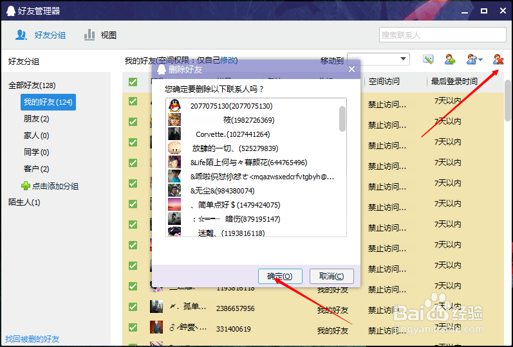Viewport: 513px width, 347px height.
Task: Uncheck the checkbox in row 1193816118
Action: coord(133,286)
